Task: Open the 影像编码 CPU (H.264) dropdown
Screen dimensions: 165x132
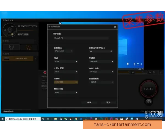Action: pos(63,51)
